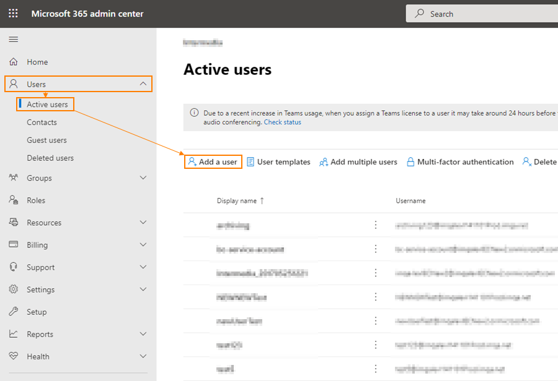558x381 pixels.
Task: Click the Microsoft 365 admin center title
Action: pyautogui.click(x=87, y=14)
